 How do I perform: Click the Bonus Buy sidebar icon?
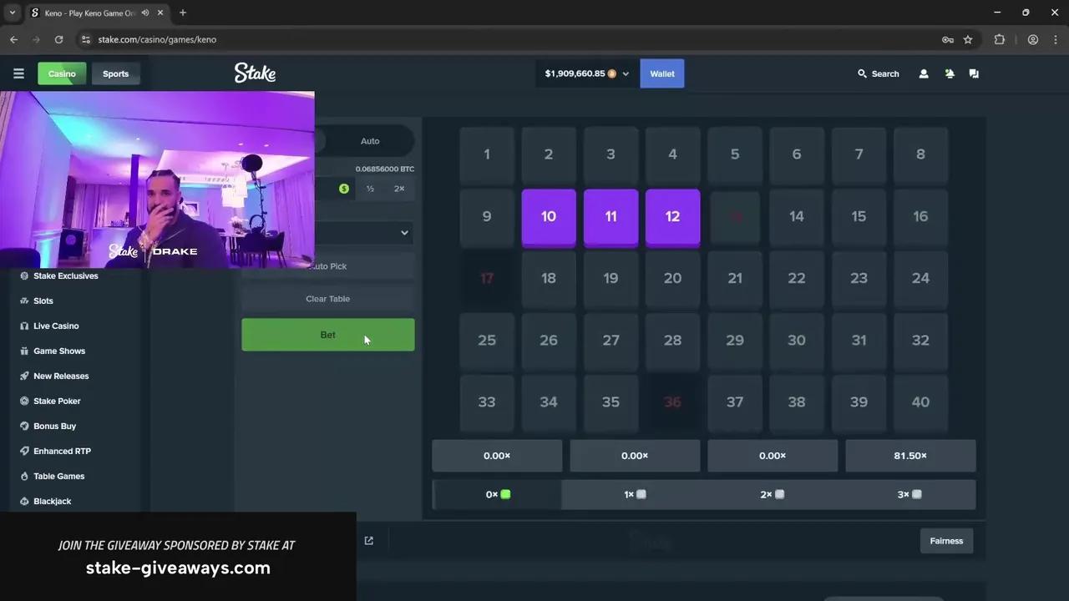(x=24, y=426)
